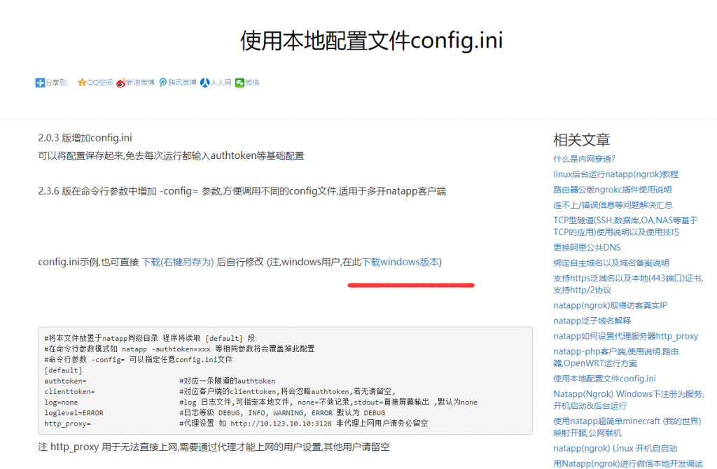Click the log=none line in the code block
The image size is (717, 469).
pyautogui.click(x=61, y=402)
